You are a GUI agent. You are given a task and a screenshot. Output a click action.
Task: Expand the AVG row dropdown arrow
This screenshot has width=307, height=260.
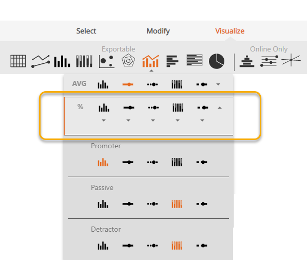click(x=218, y=84)
